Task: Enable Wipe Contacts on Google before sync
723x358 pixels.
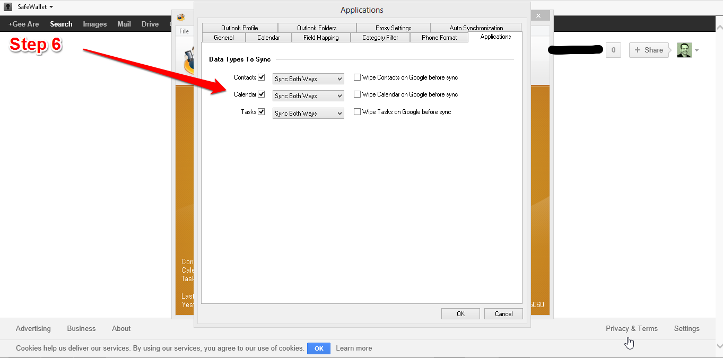Action: point(358,77)
